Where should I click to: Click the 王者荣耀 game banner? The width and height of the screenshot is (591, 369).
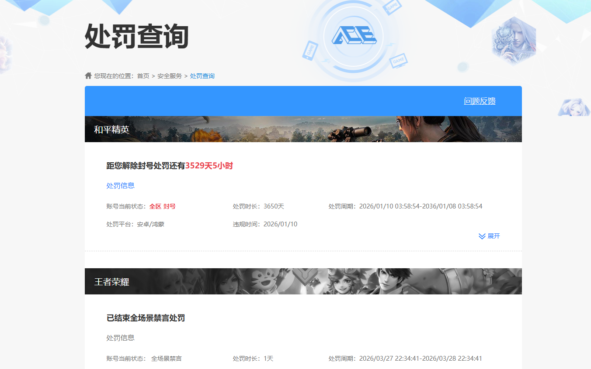303,281
